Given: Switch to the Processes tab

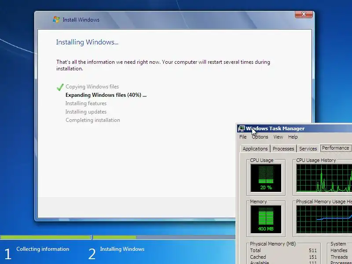Looking at the screenshot, I should point(283,149).
